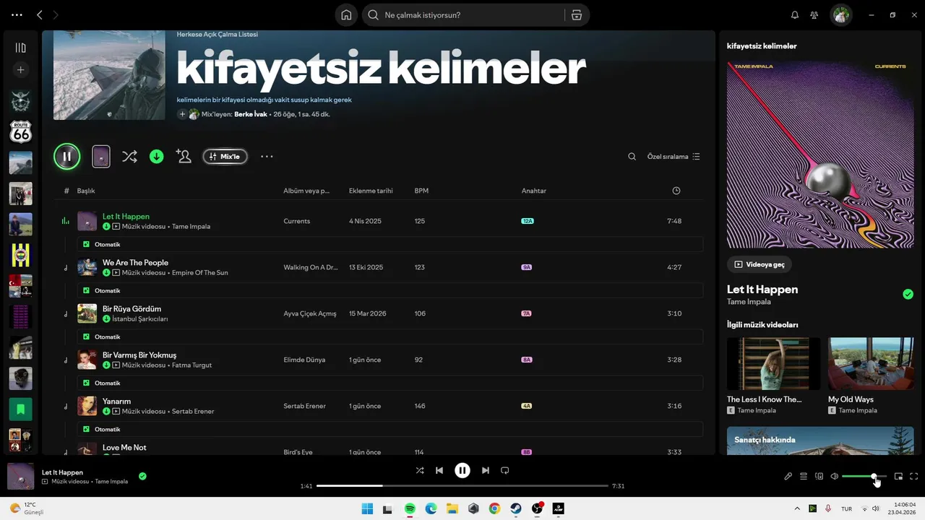Toggle the saved checkmark in the now-playing panel
925x520 pixels.
(908, 294)
